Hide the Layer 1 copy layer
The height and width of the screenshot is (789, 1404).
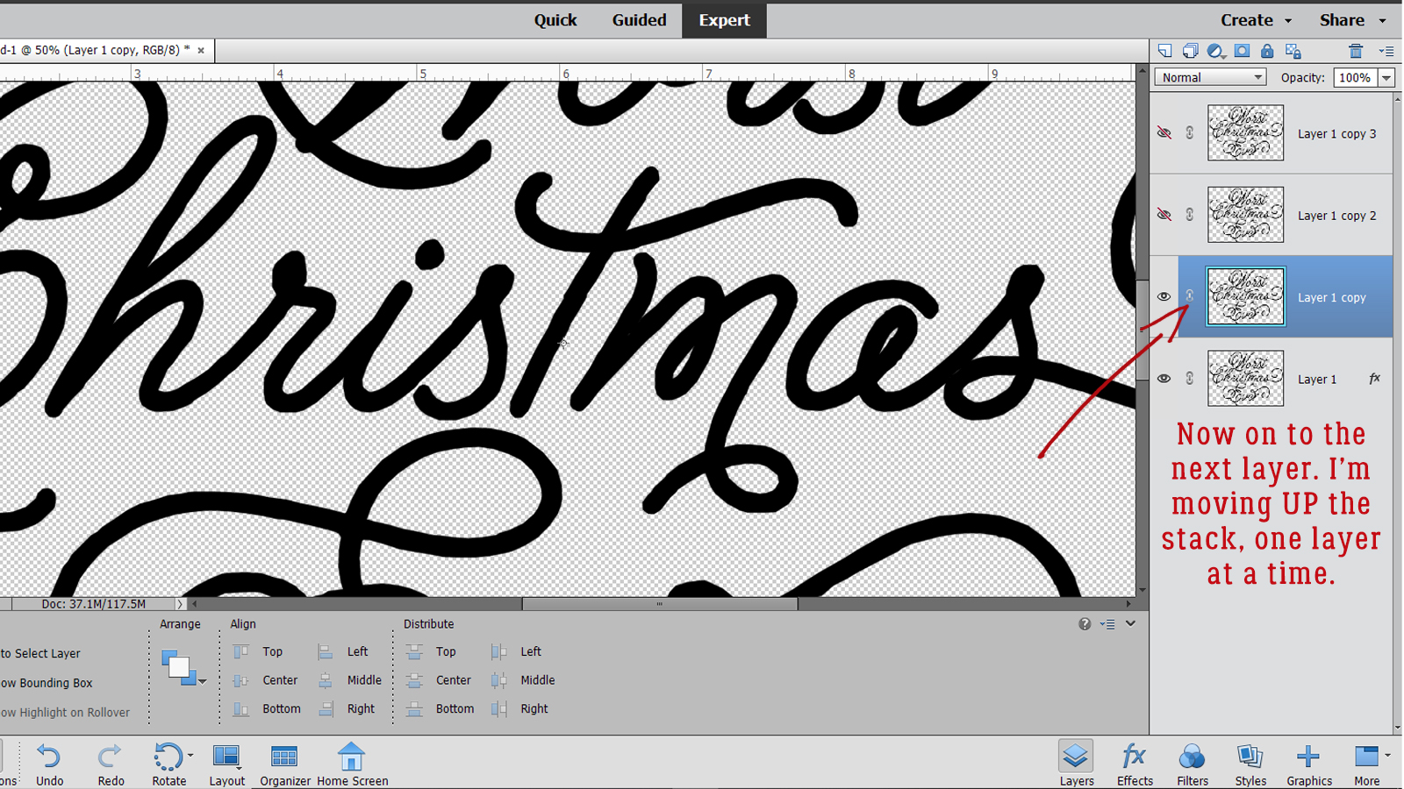[x=1164, y=296]
